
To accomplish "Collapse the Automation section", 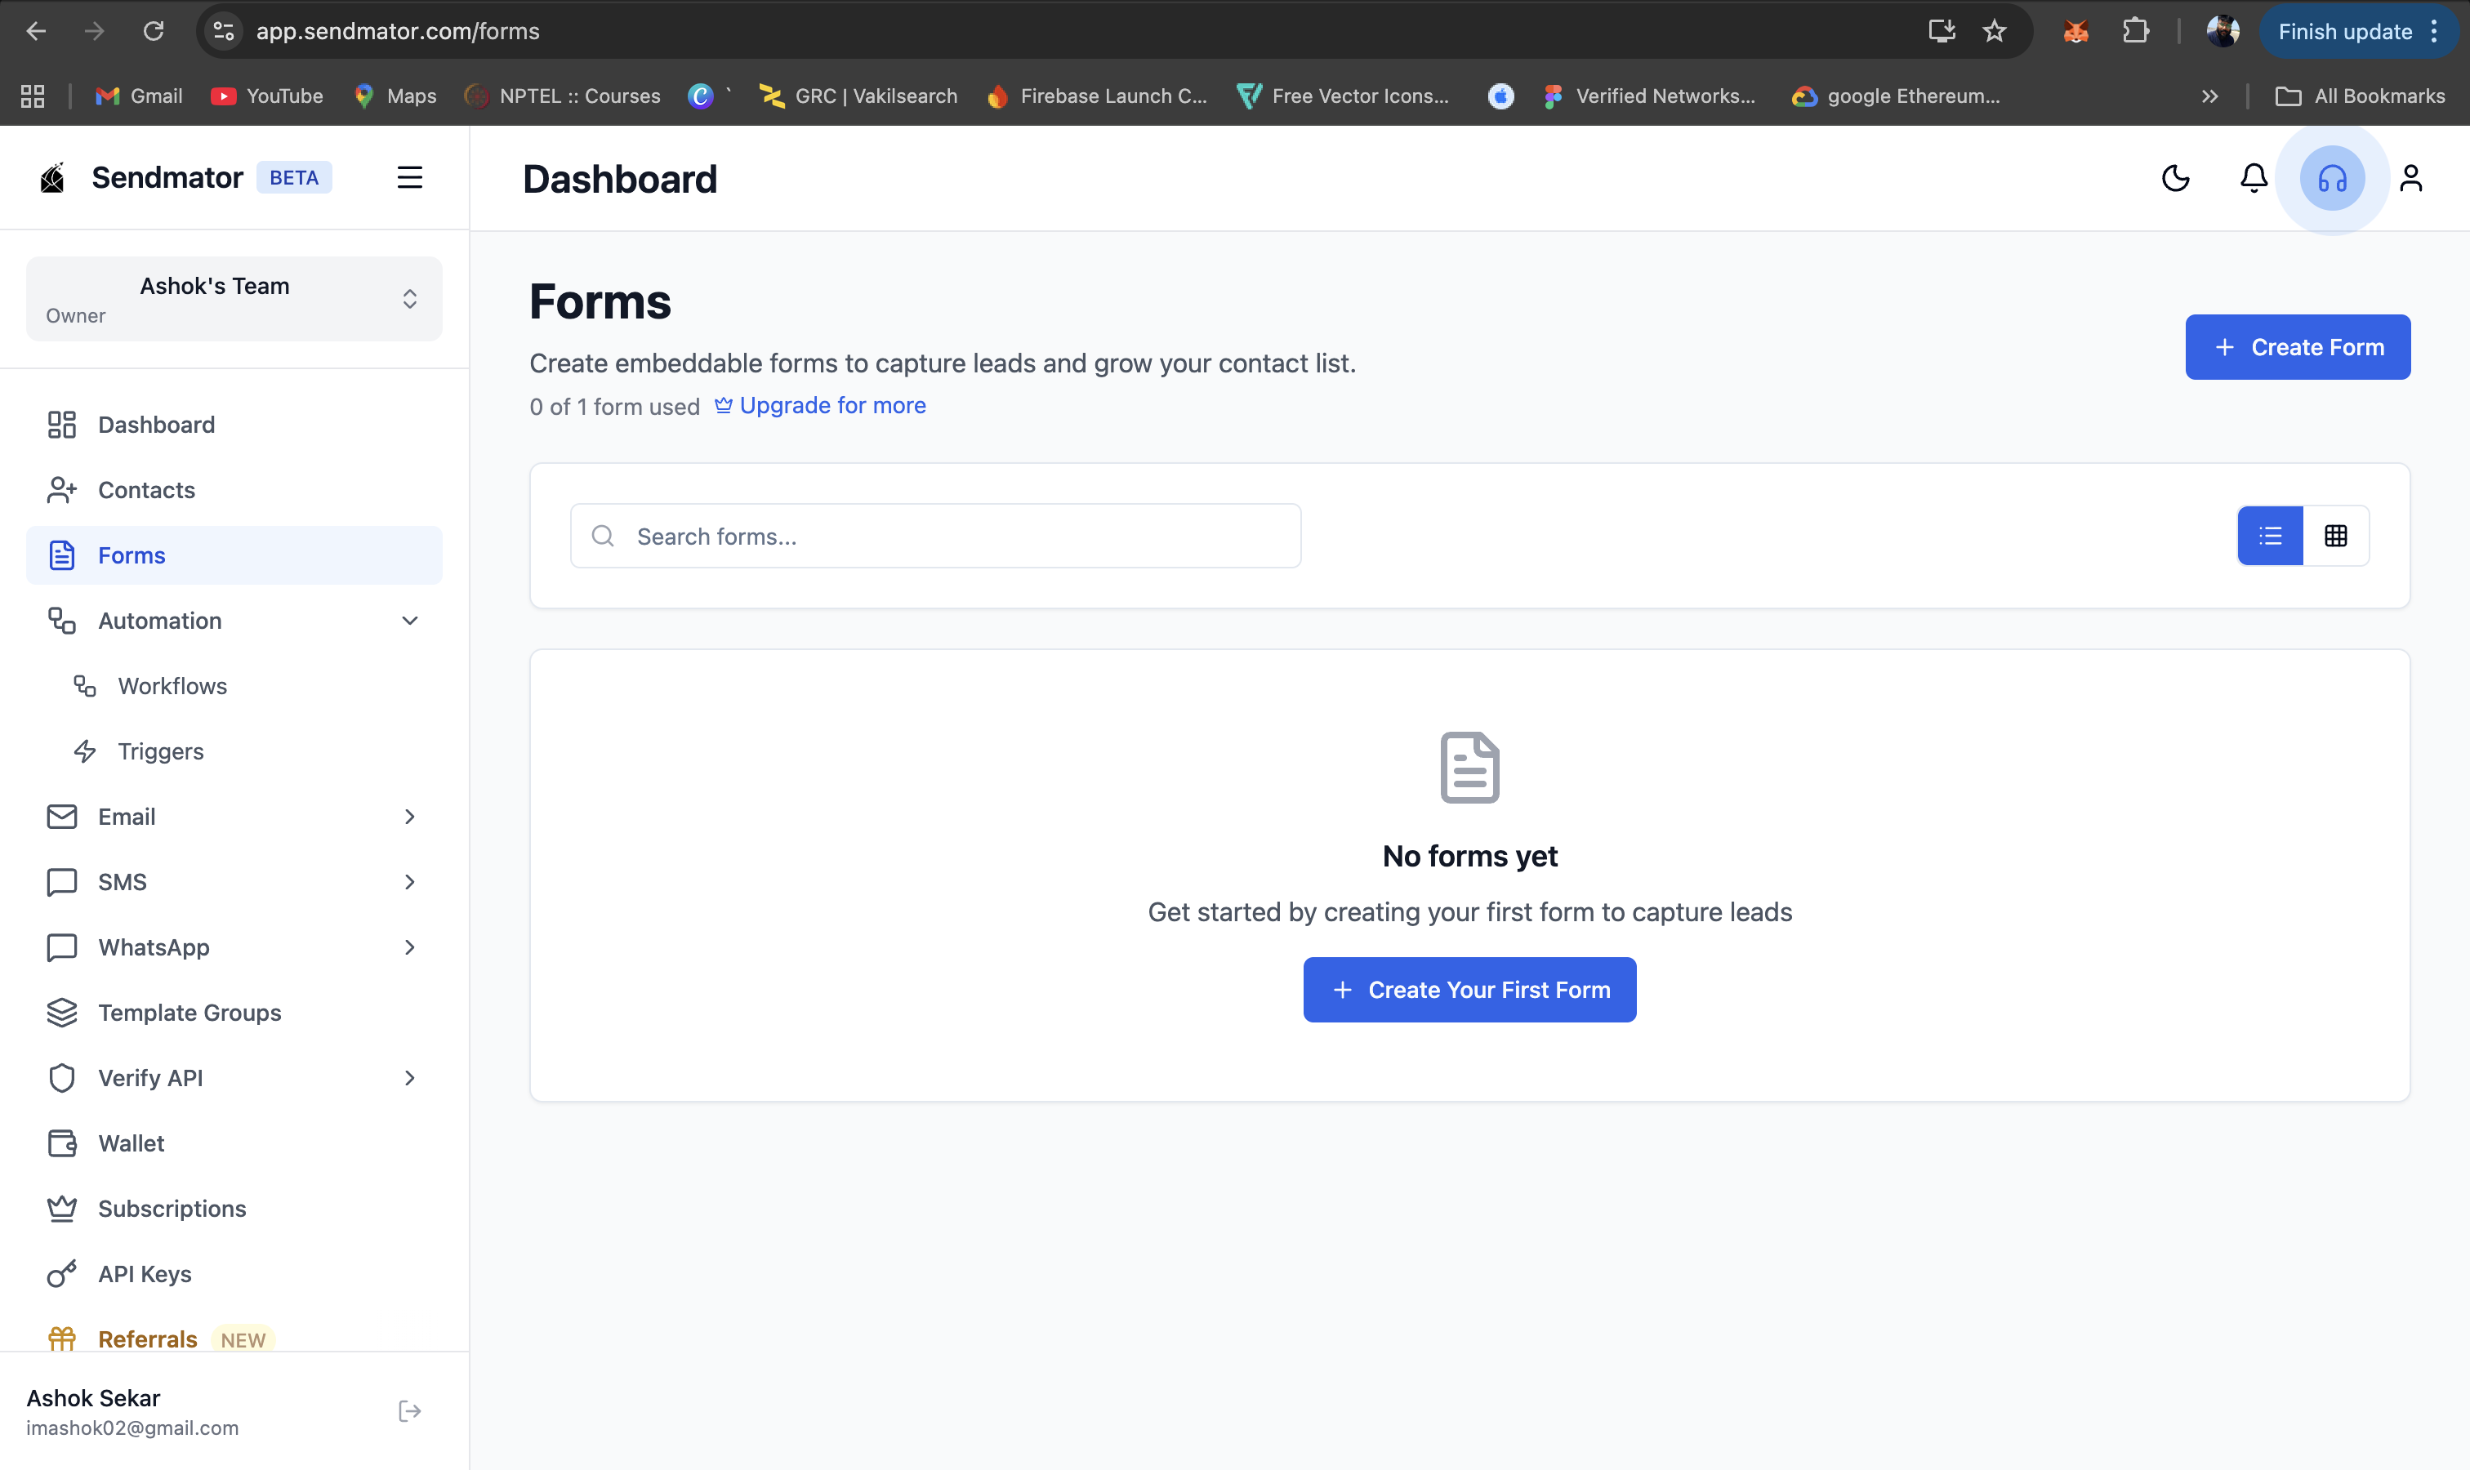I will (x=409, y=620).
